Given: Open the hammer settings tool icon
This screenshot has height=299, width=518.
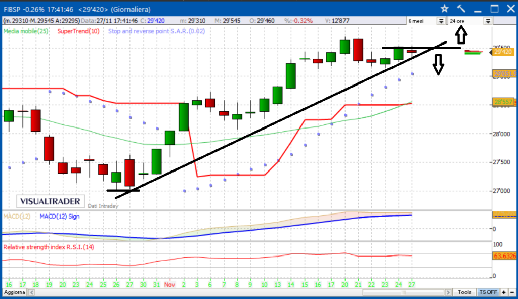Looking at the screenshot, I should point(461,8).
